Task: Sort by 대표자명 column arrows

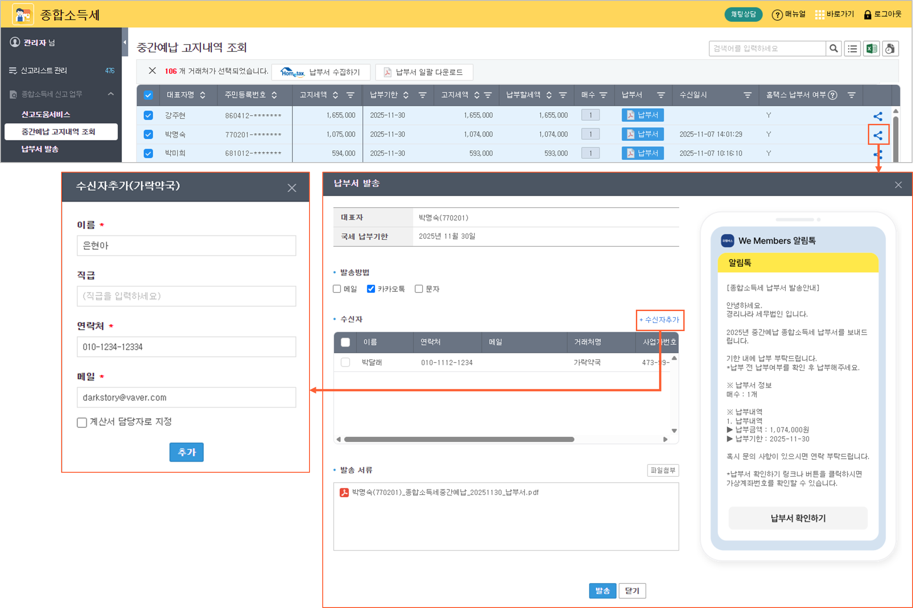Action: coord(203,95)
